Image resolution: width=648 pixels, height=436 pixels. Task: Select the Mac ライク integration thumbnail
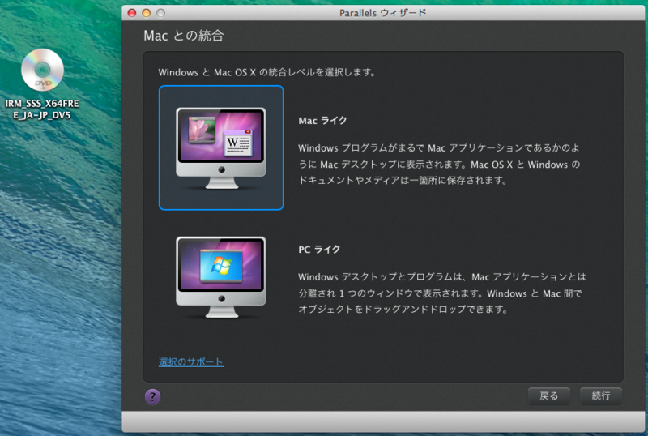221,147
